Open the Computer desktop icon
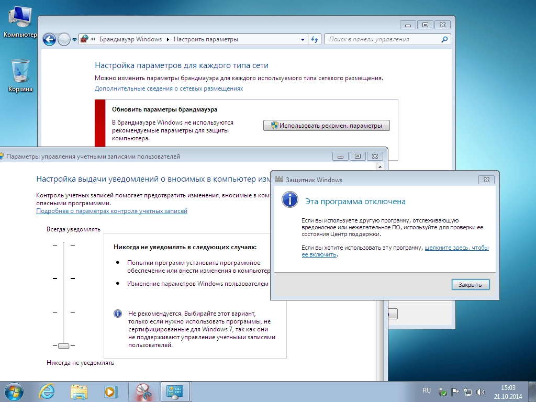Screen dimensions: 536x402 click(x=19, y=21)
